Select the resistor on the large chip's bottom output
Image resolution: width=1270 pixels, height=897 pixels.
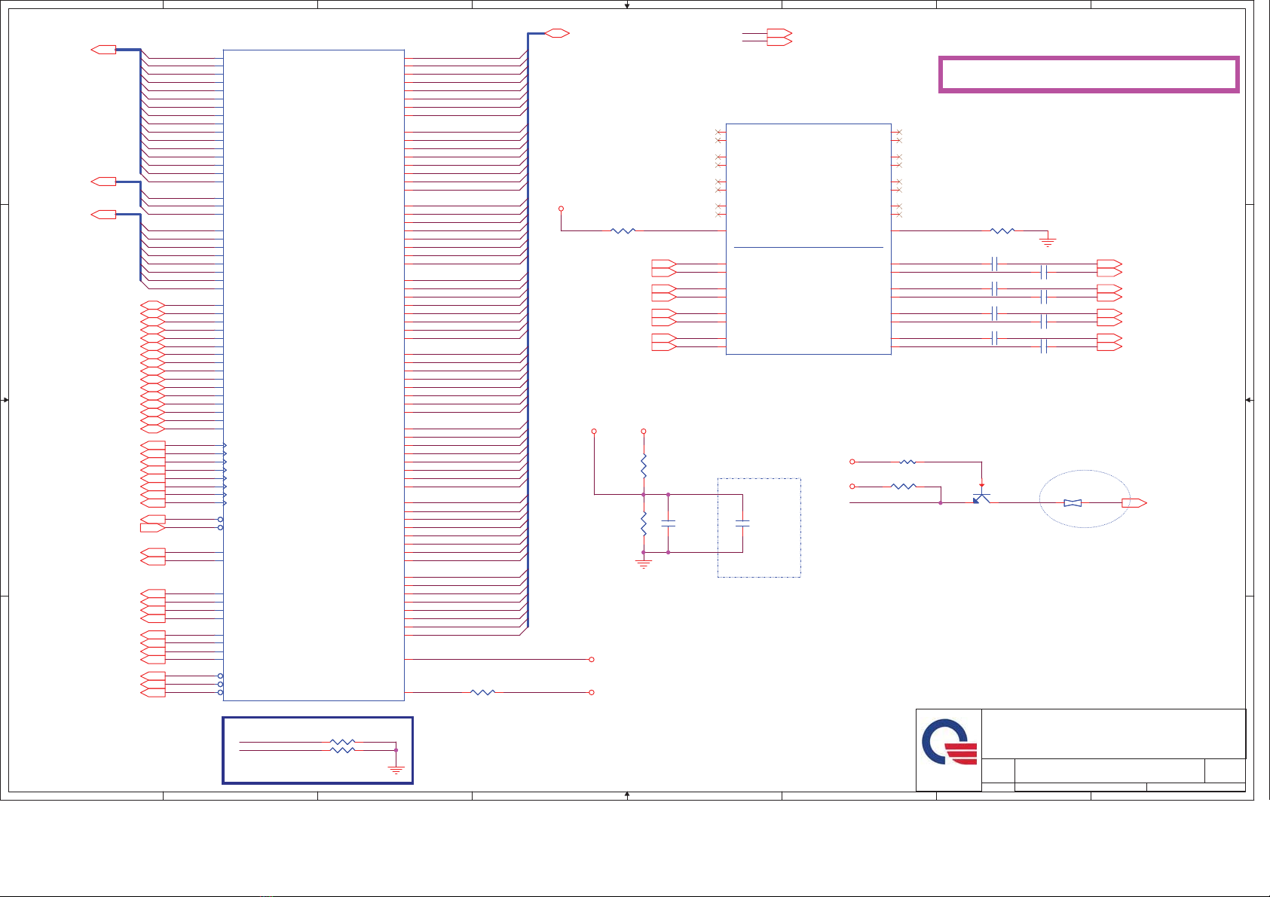[482, 692]
